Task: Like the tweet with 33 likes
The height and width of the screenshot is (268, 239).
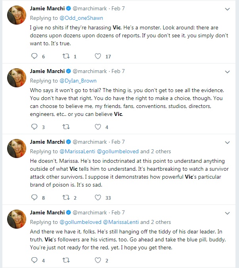Action: click(98, 197)
